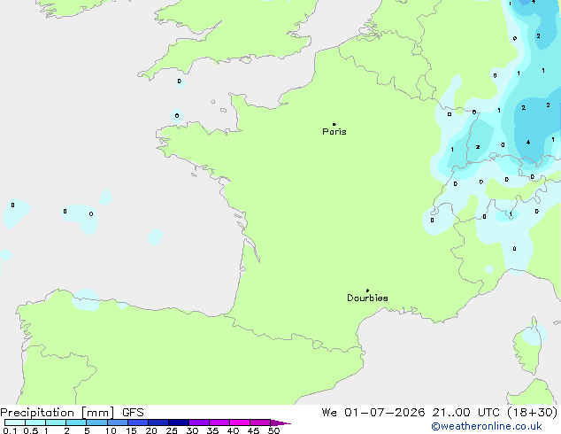Click the legend value '50'
The image size is (561, 434).
point(274,430)
